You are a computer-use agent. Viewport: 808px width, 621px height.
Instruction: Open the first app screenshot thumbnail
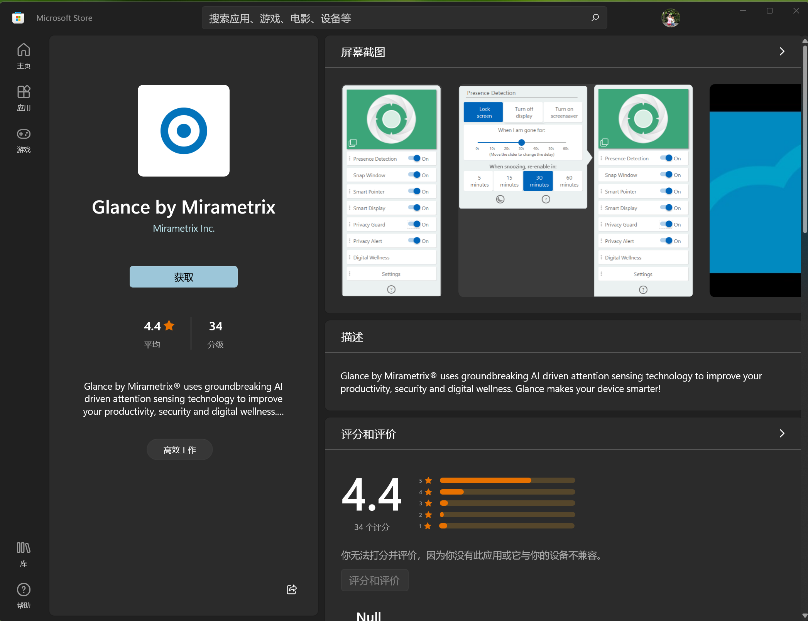(391, 191)
